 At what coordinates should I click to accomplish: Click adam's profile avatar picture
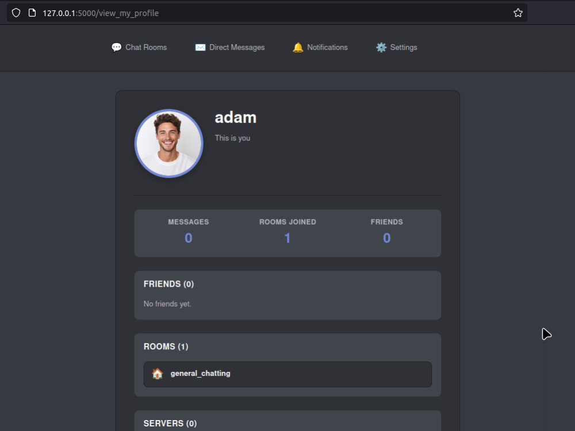(169, 144)
